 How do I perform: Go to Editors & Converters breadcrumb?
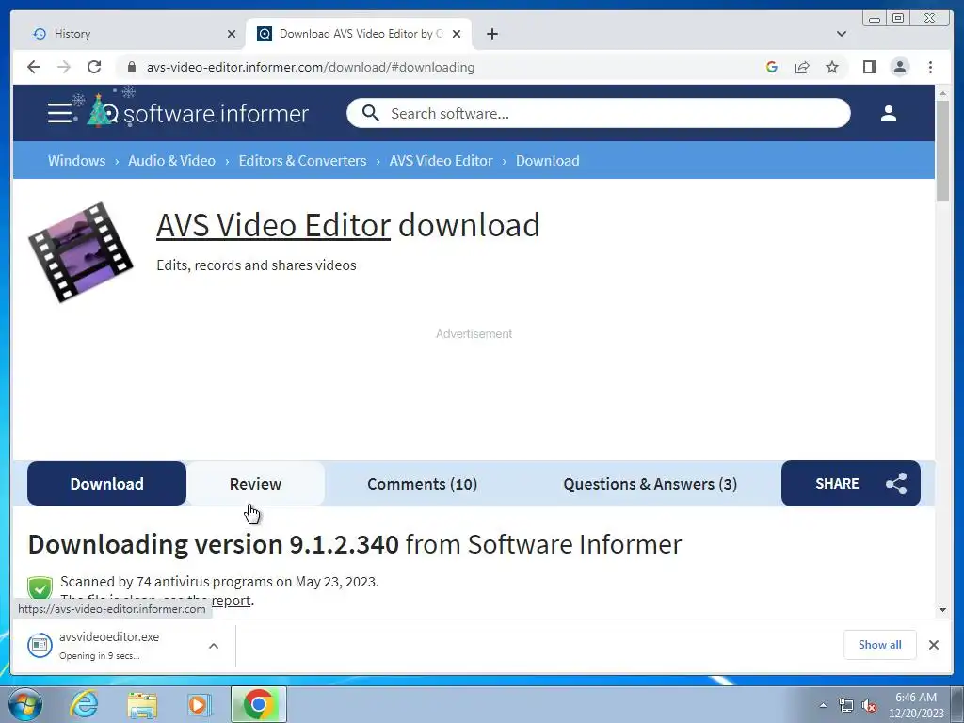[302, 160]
